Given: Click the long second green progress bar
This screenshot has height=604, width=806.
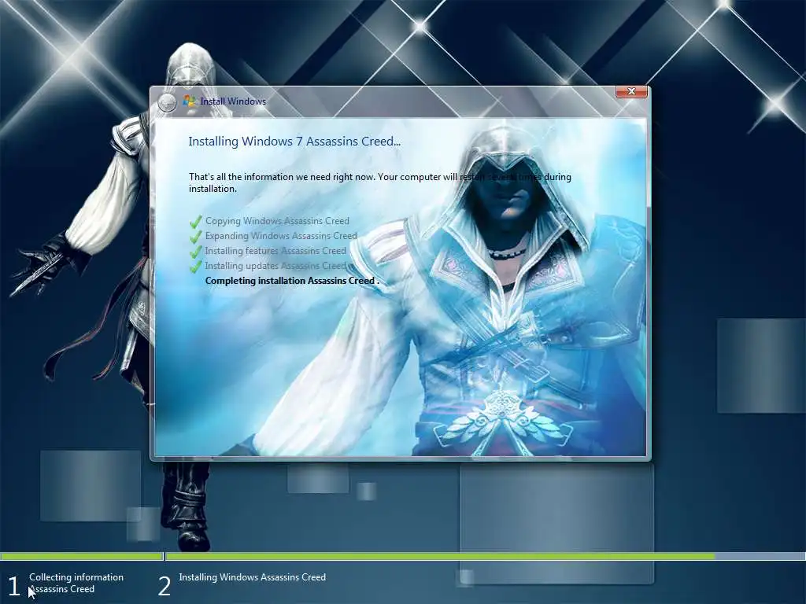Looking at the screenshot, I should [x=440, y=556].
